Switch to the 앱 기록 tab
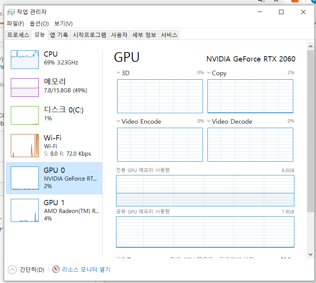Screen dimensions: 316x283 coord(59,35)
